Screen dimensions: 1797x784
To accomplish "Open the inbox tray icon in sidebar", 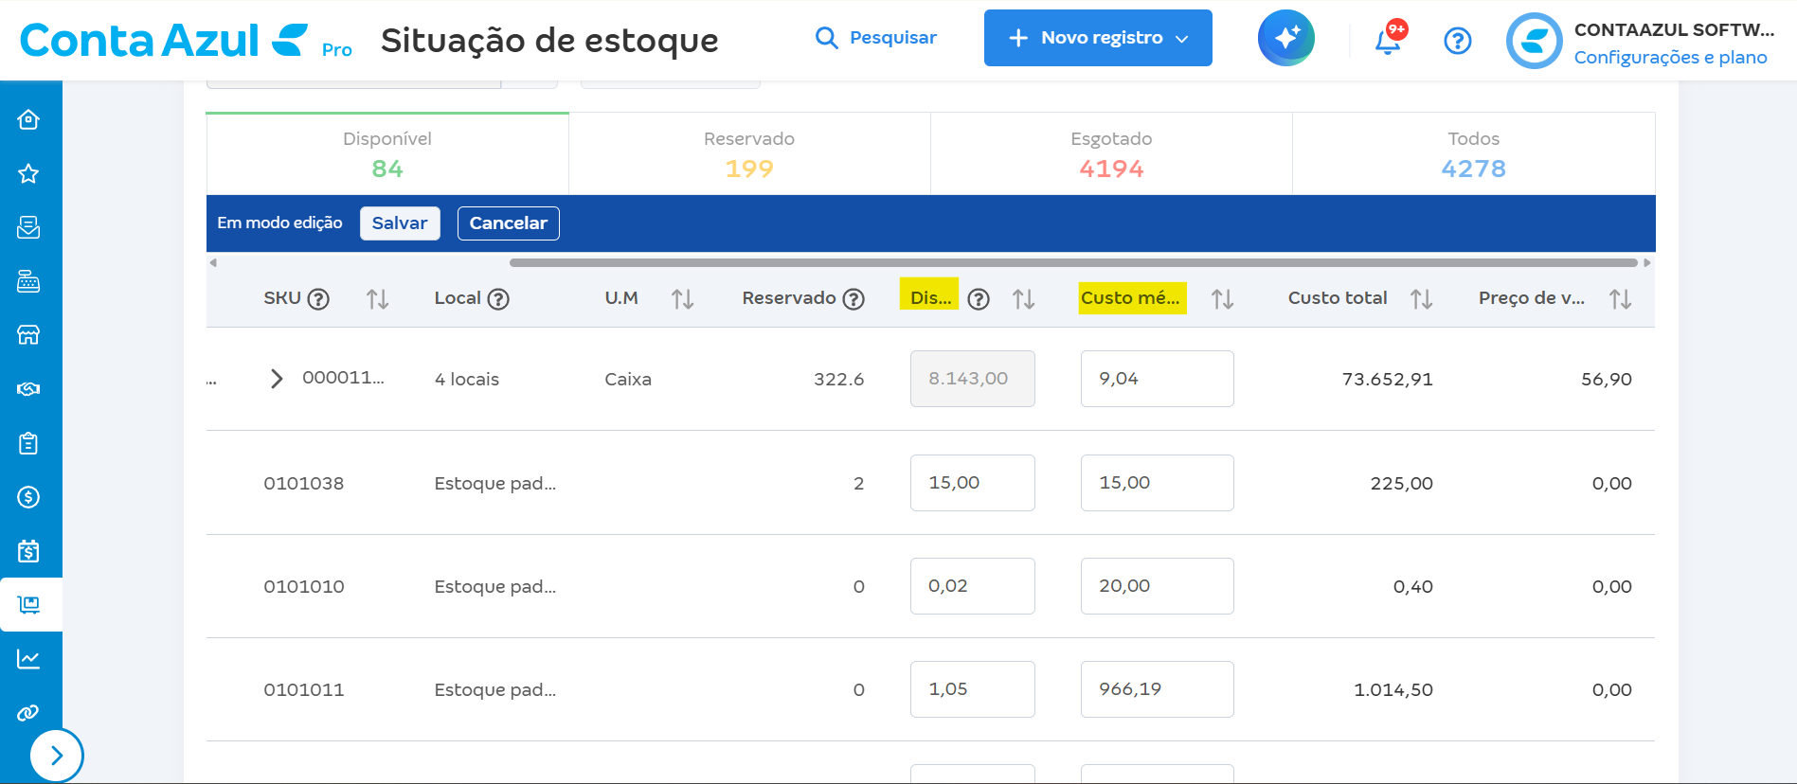I will click(28, 227).
